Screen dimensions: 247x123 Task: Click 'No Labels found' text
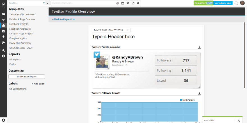coord(18,89)
